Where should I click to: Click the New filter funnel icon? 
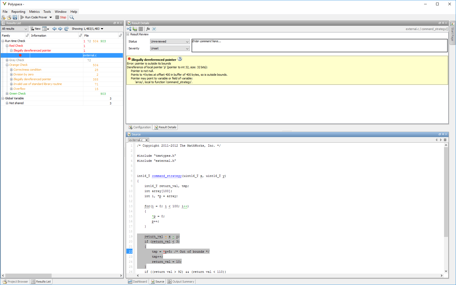click(x=32, y=29)
